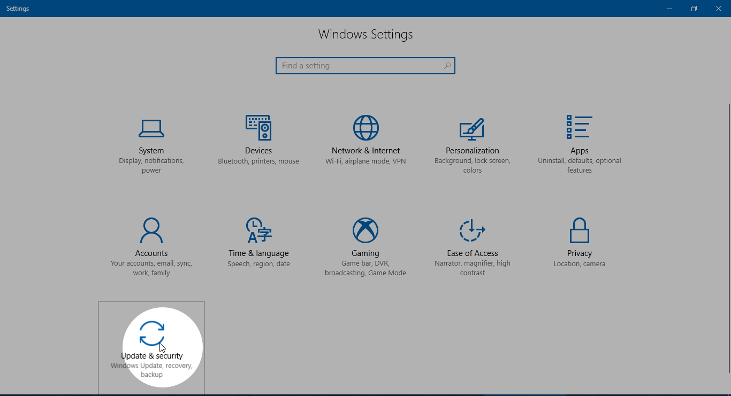Click the Network & Internet label
Screen dimensions: 731x396
click(x=365, y=151)
